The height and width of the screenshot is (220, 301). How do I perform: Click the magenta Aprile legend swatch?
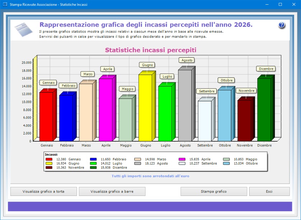(x=182, y=159)
